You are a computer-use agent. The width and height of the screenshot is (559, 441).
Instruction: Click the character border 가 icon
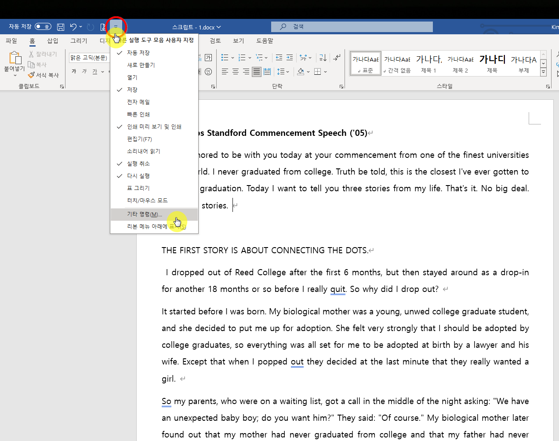pos(208,58)
